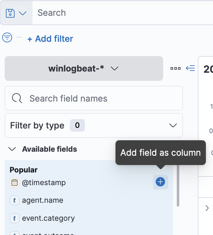The width and height of the screenshot is (213, 235).
Task: Open the saved query menu icon
Action: [x=10, y=13]
